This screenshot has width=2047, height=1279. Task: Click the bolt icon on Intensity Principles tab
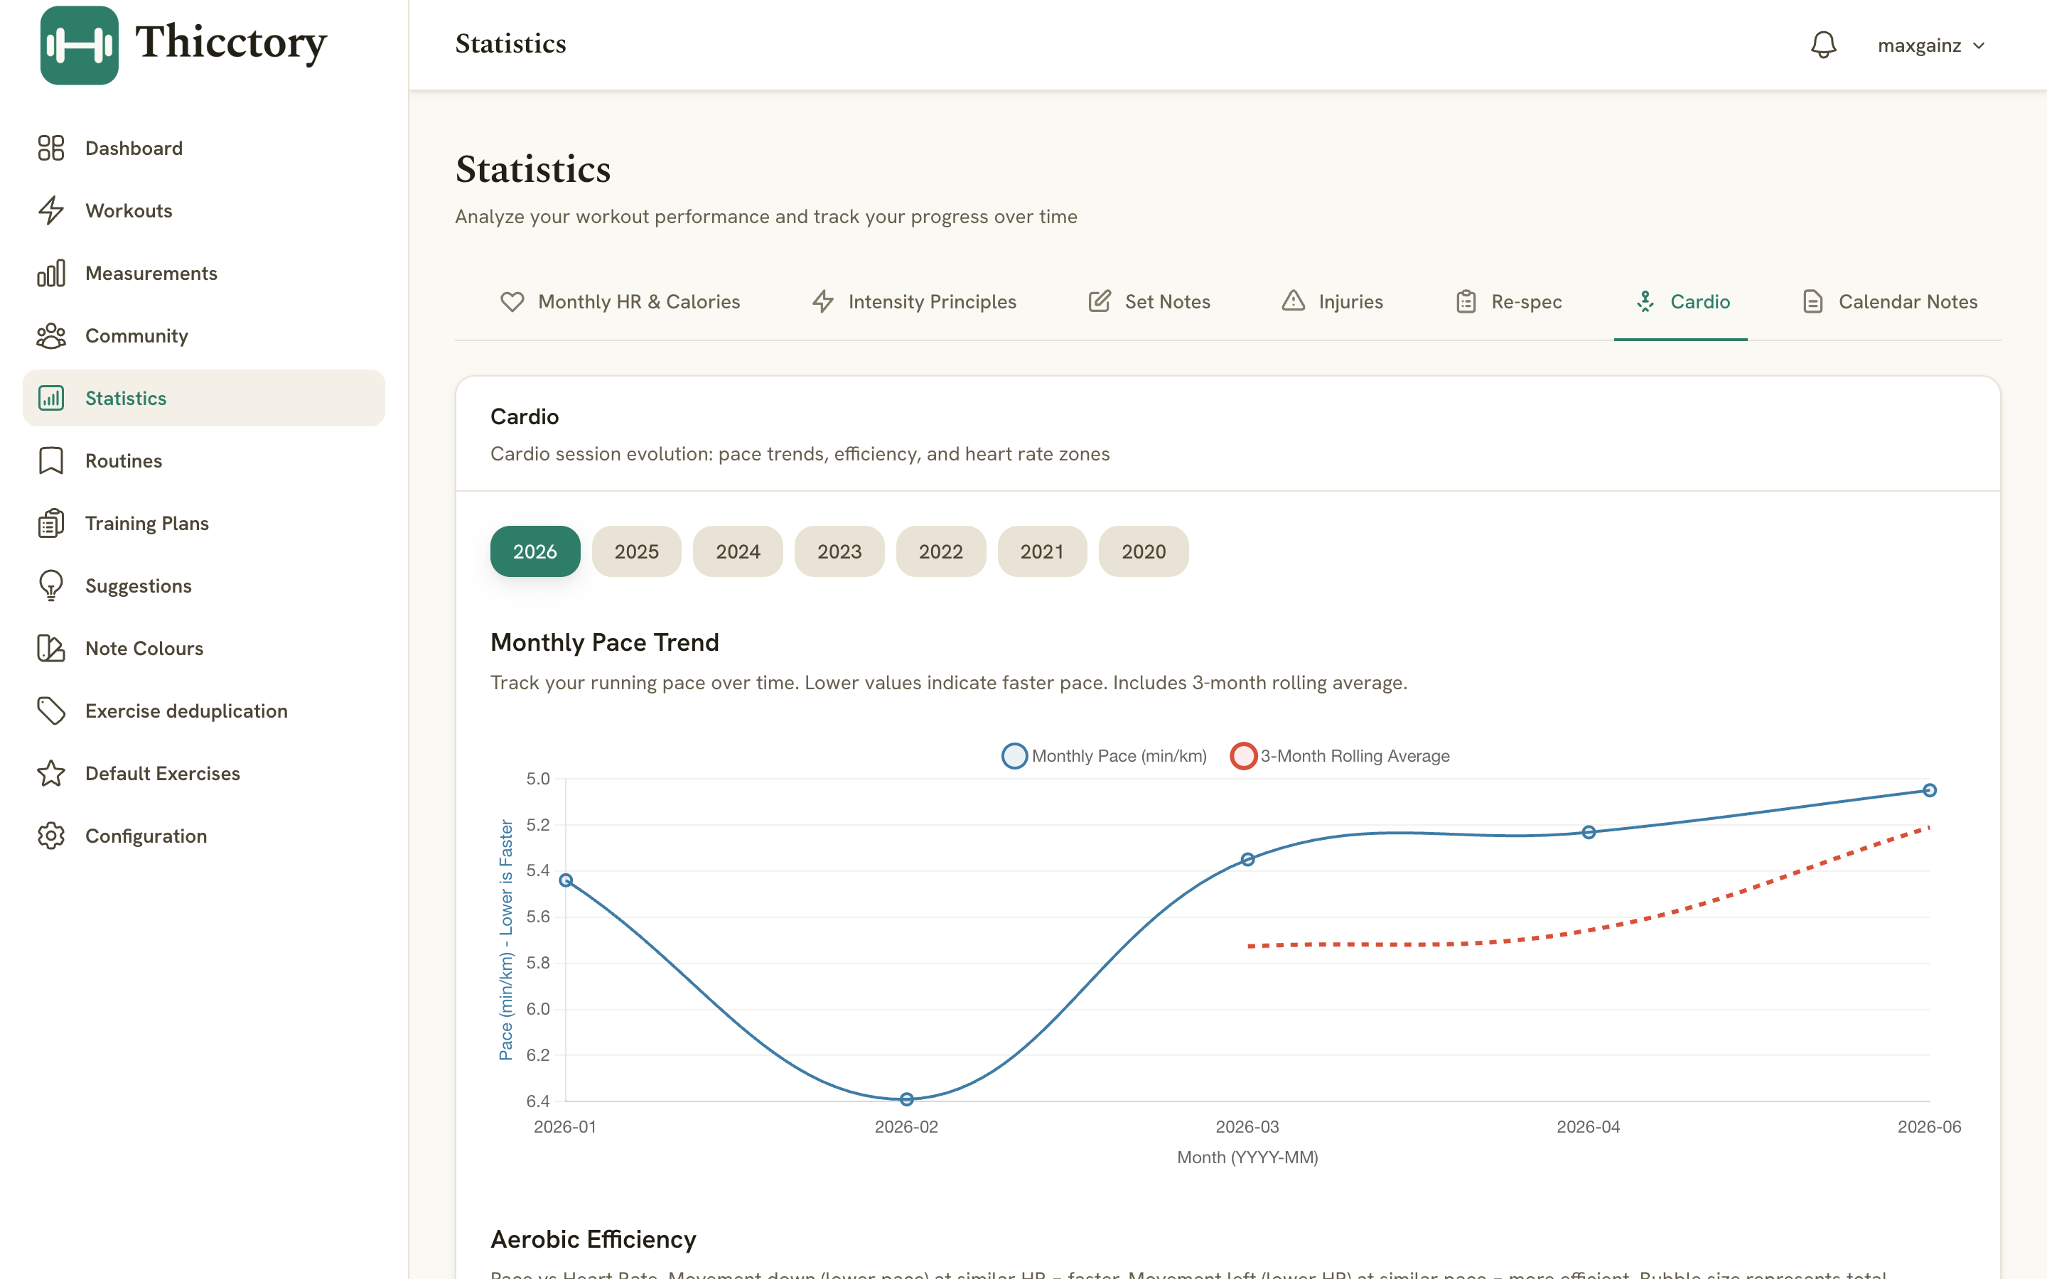(823, 301)
